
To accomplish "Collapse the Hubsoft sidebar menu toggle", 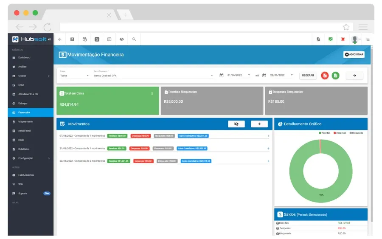I will coord(50,39).
